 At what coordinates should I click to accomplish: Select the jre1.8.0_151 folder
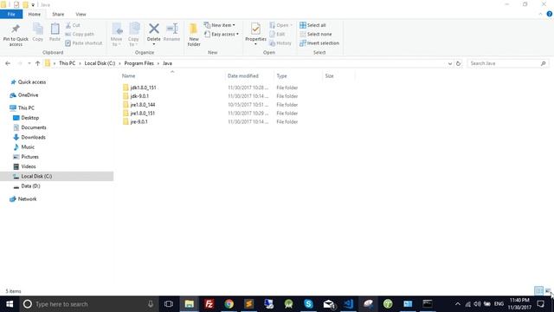pyautogui.click(x=142, y=114)
